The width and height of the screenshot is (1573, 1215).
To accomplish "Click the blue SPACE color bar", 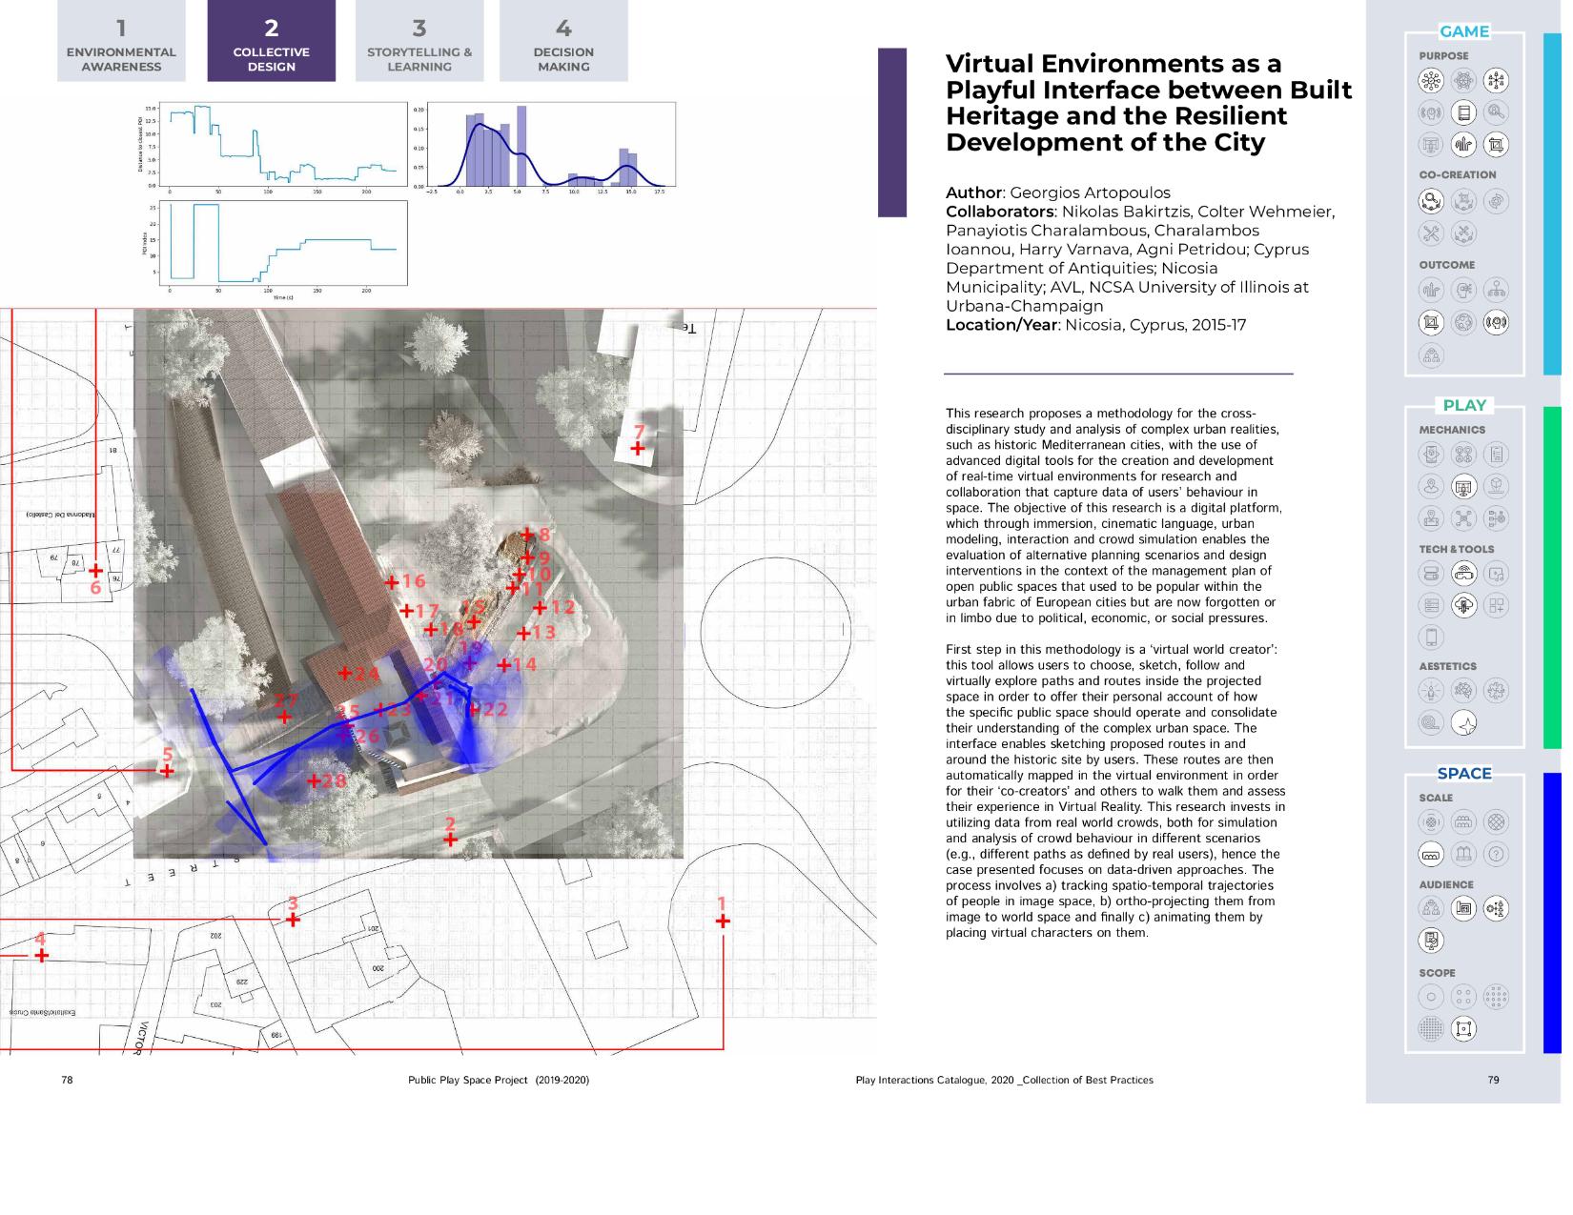I will pyautogui.click(x=1552, y=913).
